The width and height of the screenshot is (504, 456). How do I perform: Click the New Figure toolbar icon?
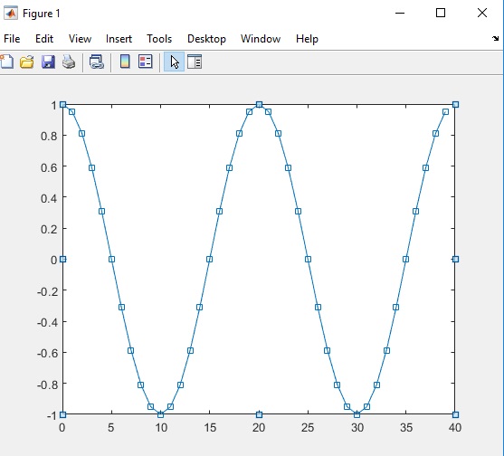tap(6, 62)
